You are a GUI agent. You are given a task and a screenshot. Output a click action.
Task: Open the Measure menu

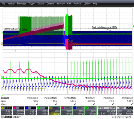click(60, 4)
